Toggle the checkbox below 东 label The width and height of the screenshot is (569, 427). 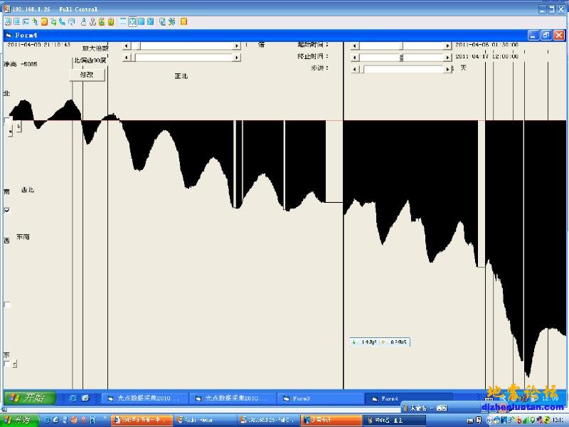point(6,364)
